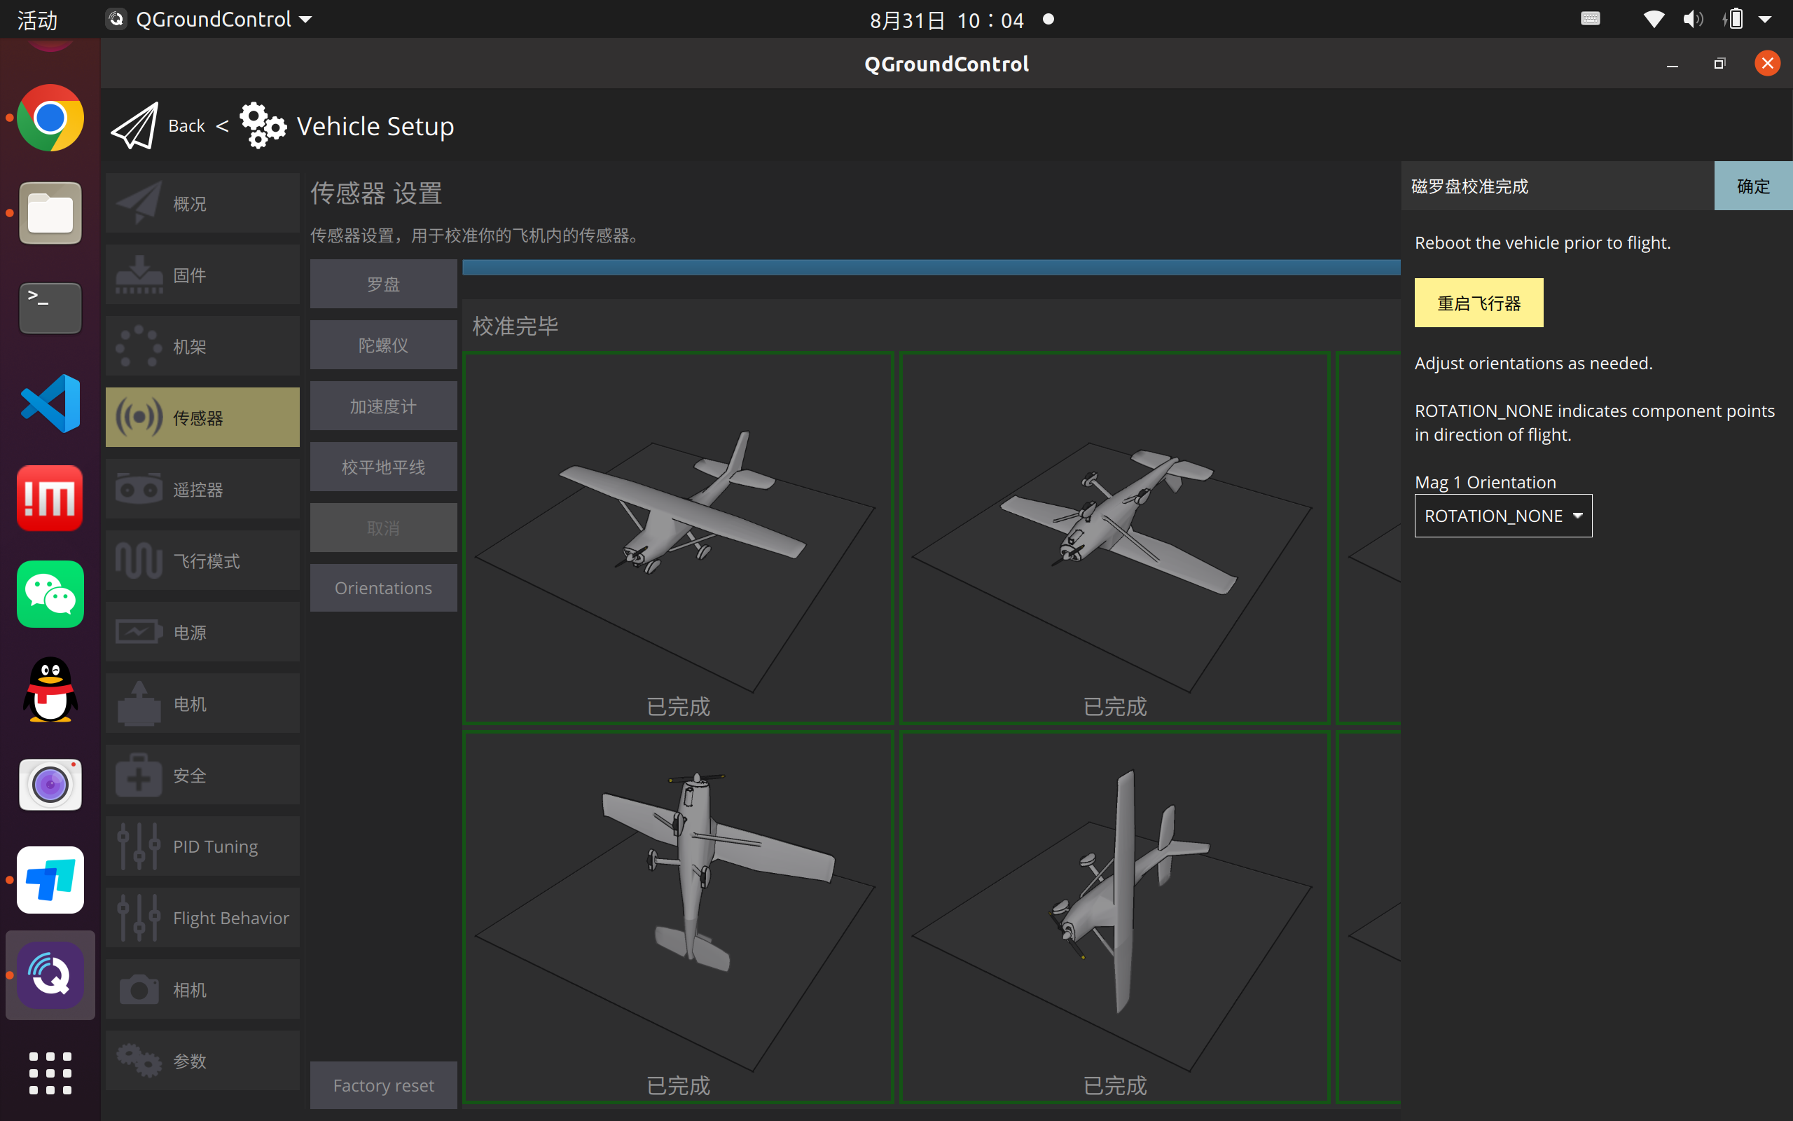
Task: Open the 参数 parameters section
Action: [202, 1061]
